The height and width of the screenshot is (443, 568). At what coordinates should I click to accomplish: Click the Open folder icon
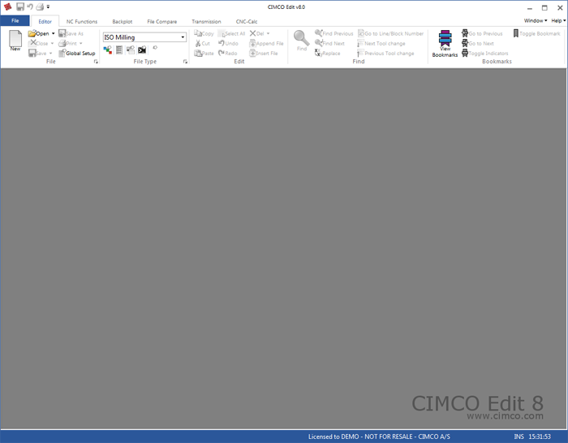[x=32, y=33]
